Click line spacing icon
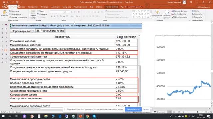 click(x=102, y=12)
